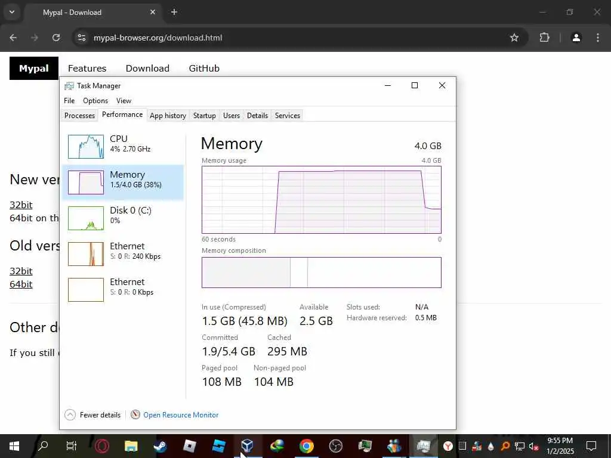Click the Yandex tray icon
611x458 pixels.
[448, 446]
